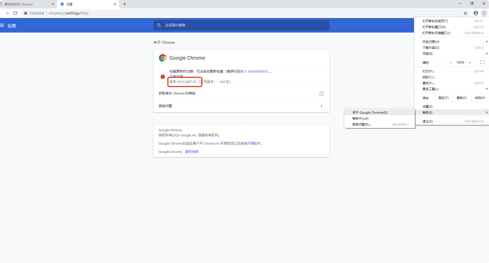Image resolution: width=489 pixels, height=263 pixels.
Task: Choose 打印(P)... menu item
Action: pyautogui.click(x=451, y=71)
